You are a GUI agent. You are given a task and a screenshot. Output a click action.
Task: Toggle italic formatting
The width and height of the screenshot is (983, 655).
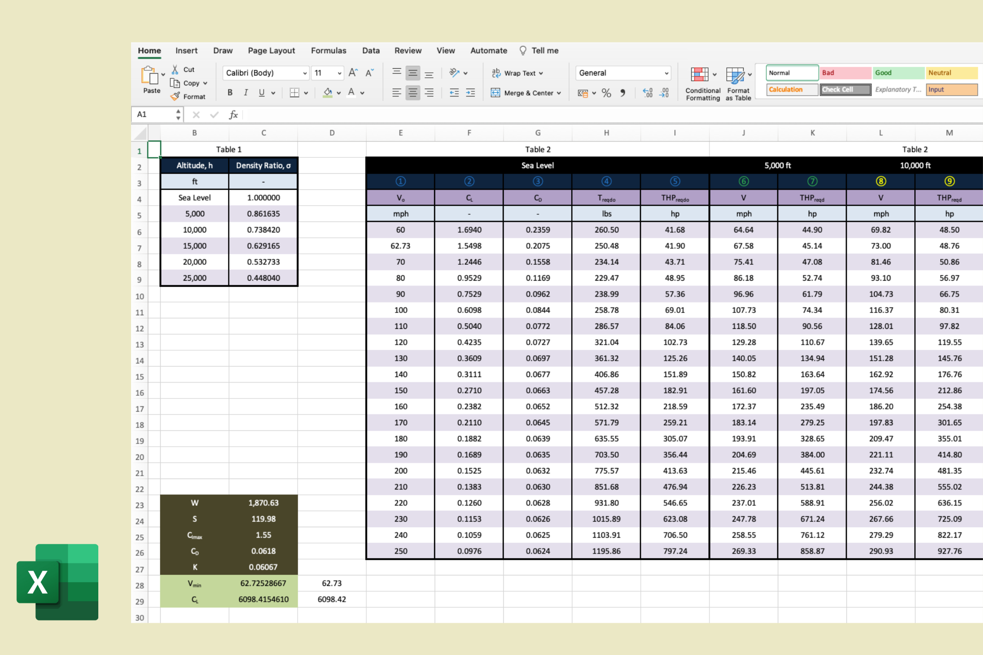point(246,93)
